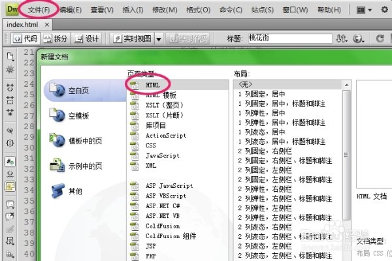This screenshot has height=261, width=392.
Task: Expand the 实时视图 dropdown arrow
Action: click(159, 38)
